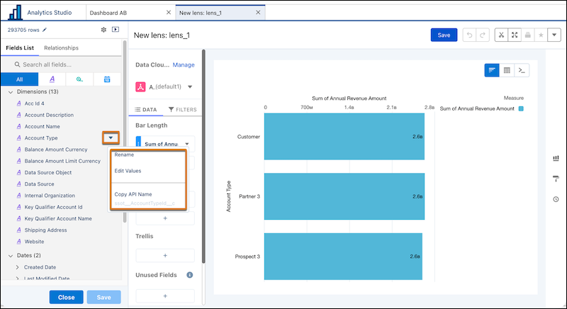
Task: Select the Shipping Address field
Action: [x=45, y=230]
